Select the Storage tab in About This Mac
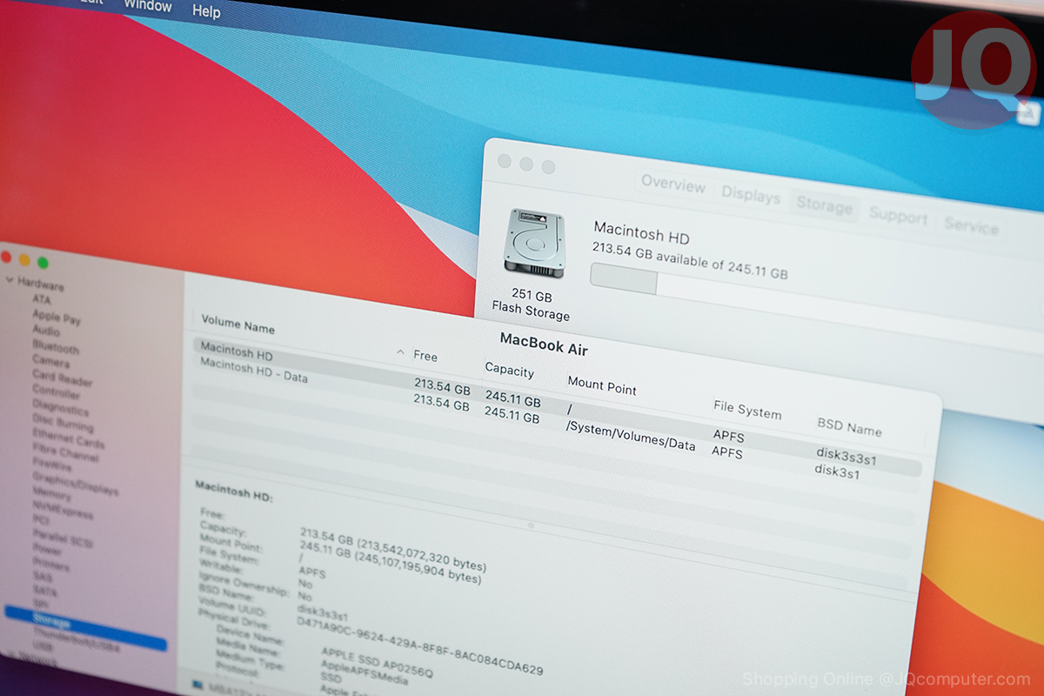This screenshot has width=1044, height=696. coord(825,206)
